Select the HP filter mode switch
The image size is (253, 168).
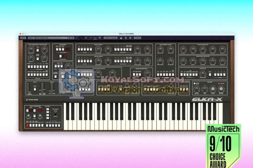170,75
